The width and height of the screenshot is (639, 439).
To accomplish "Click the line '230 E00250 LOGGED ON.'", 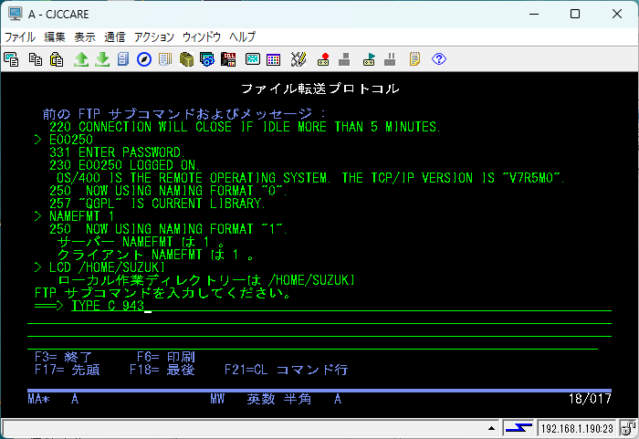I will coord(124,165).
